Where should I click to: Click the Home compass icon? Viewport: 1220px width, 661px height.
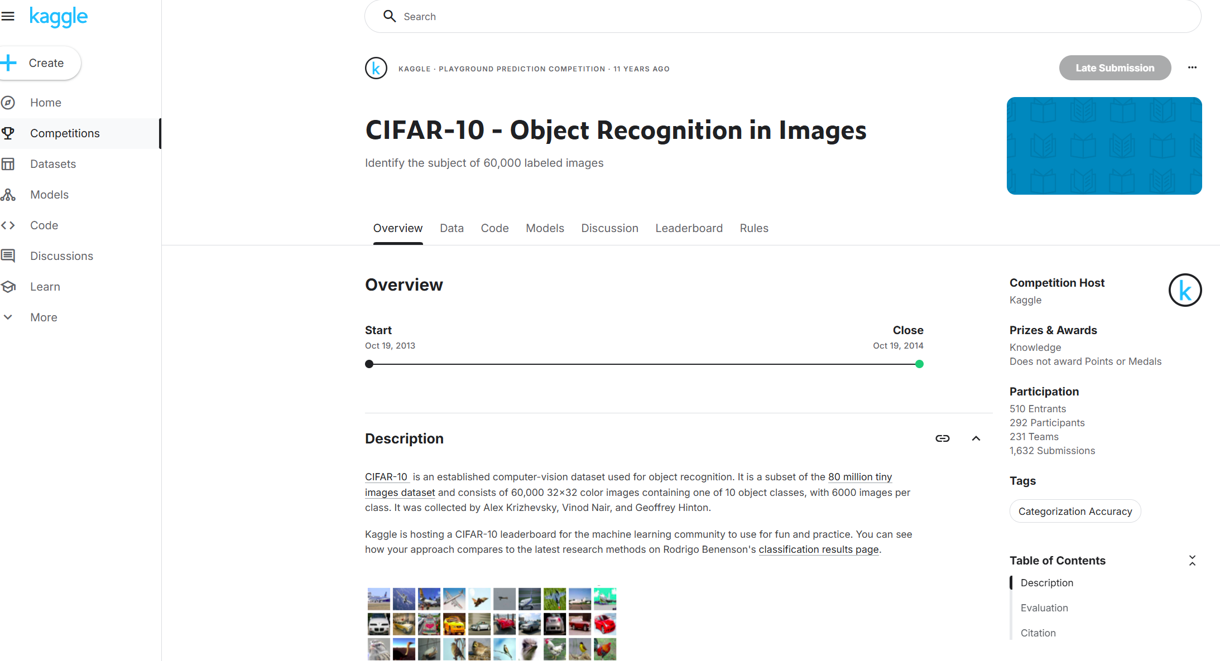8,103
